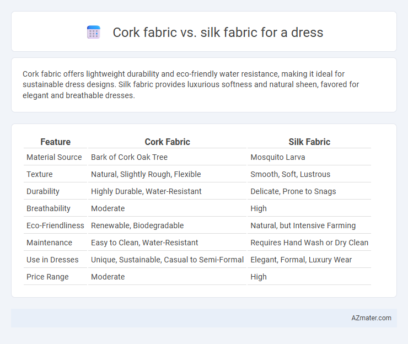Click 'Moderate' in the Price Range row
The width and height of the screenshot is (408, 344).
coord(108,277)
